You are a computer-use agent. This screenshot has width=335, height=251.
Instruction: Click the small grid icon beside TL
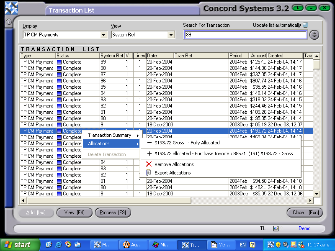pyautogui.click(x=275, y=228)
